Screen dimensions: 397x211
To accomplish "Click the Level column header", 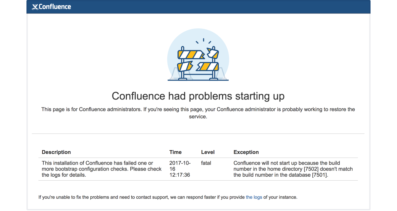I will coord(208,152).
